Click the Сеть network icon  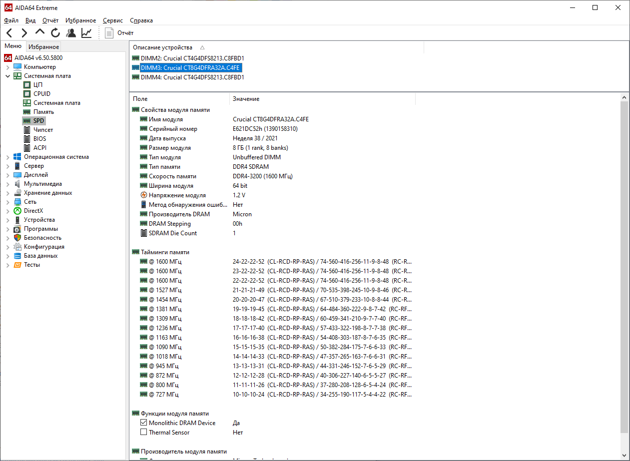(17, 202)
